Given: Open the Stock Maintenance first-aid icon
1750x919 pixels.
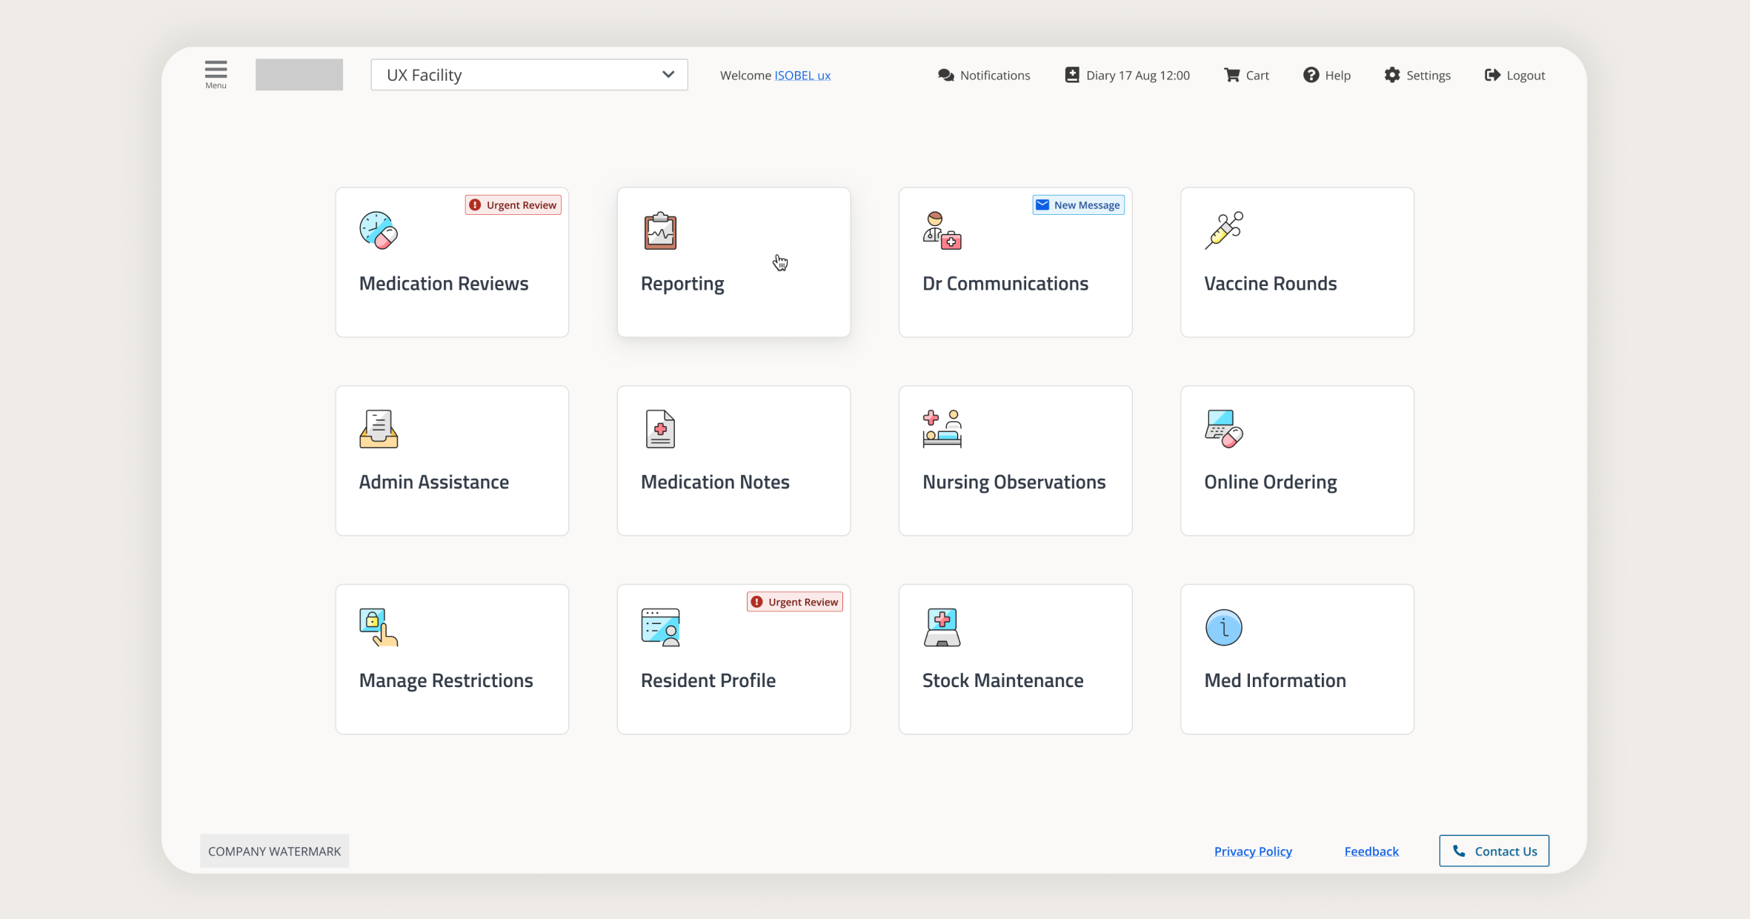Looking at the screenshot, I should click(x=941, y=626).
